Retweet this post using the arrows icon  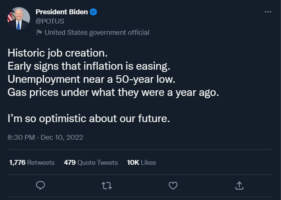(107, 185)
